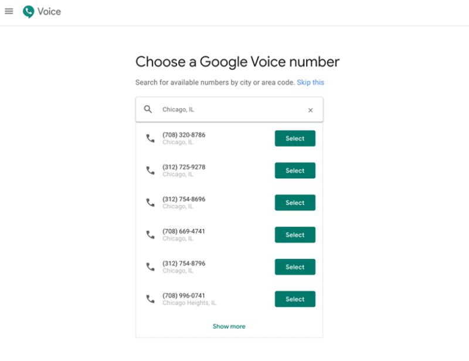This screenshot has width=469, height=361.
Task: Click phone icon beside (708) 669-4741
Action: tap(150, 235)
